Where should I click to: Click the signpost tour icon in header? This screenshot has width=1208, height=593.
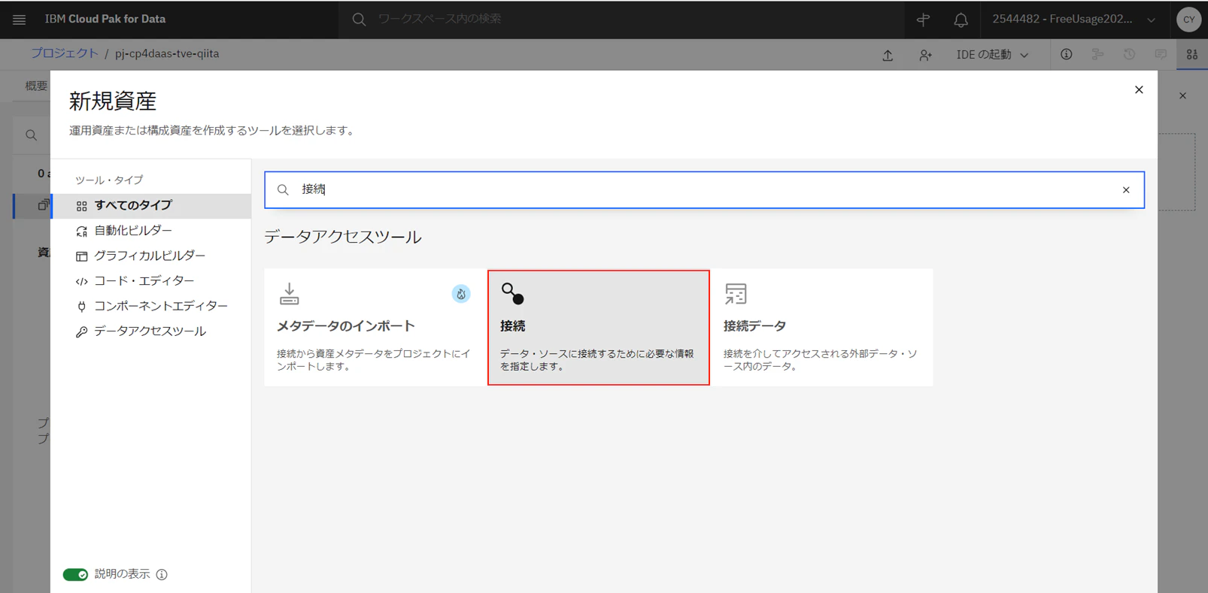pyautogui.click(x=923, y=20)
